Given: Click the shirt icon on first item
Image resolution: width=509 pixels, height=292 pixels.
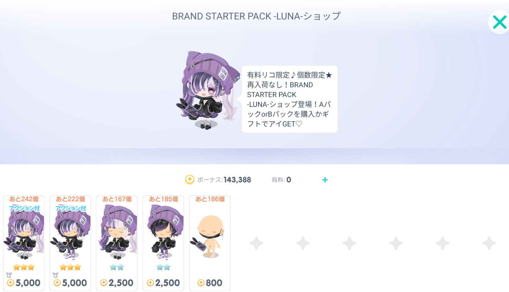Looking at the screenshot, I should 9,275.
